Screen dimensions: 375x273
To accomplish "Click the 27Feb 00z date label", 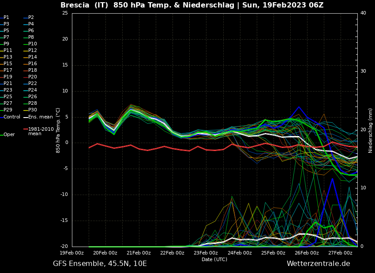I will 340,253.
